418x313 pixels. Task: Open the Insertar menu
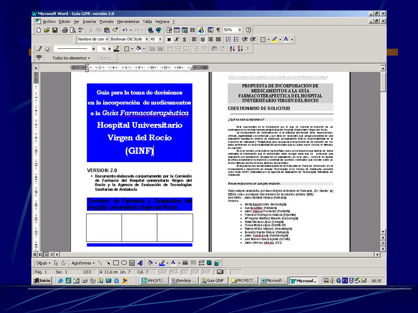coord(89,22)
